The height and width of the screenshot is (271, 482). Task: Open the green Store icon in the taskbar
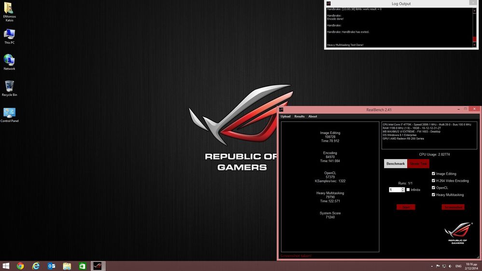[x=83, y=266]
